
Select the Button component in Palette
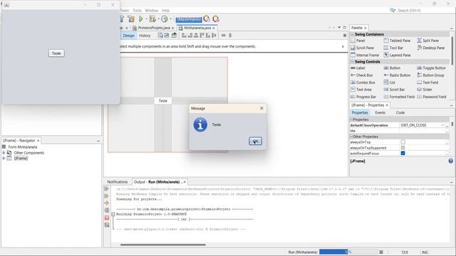(x=392, y=68)
